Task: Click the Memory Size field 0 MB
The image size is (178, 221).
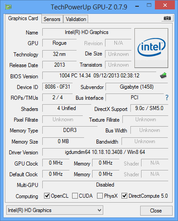Action: (63, 141)
